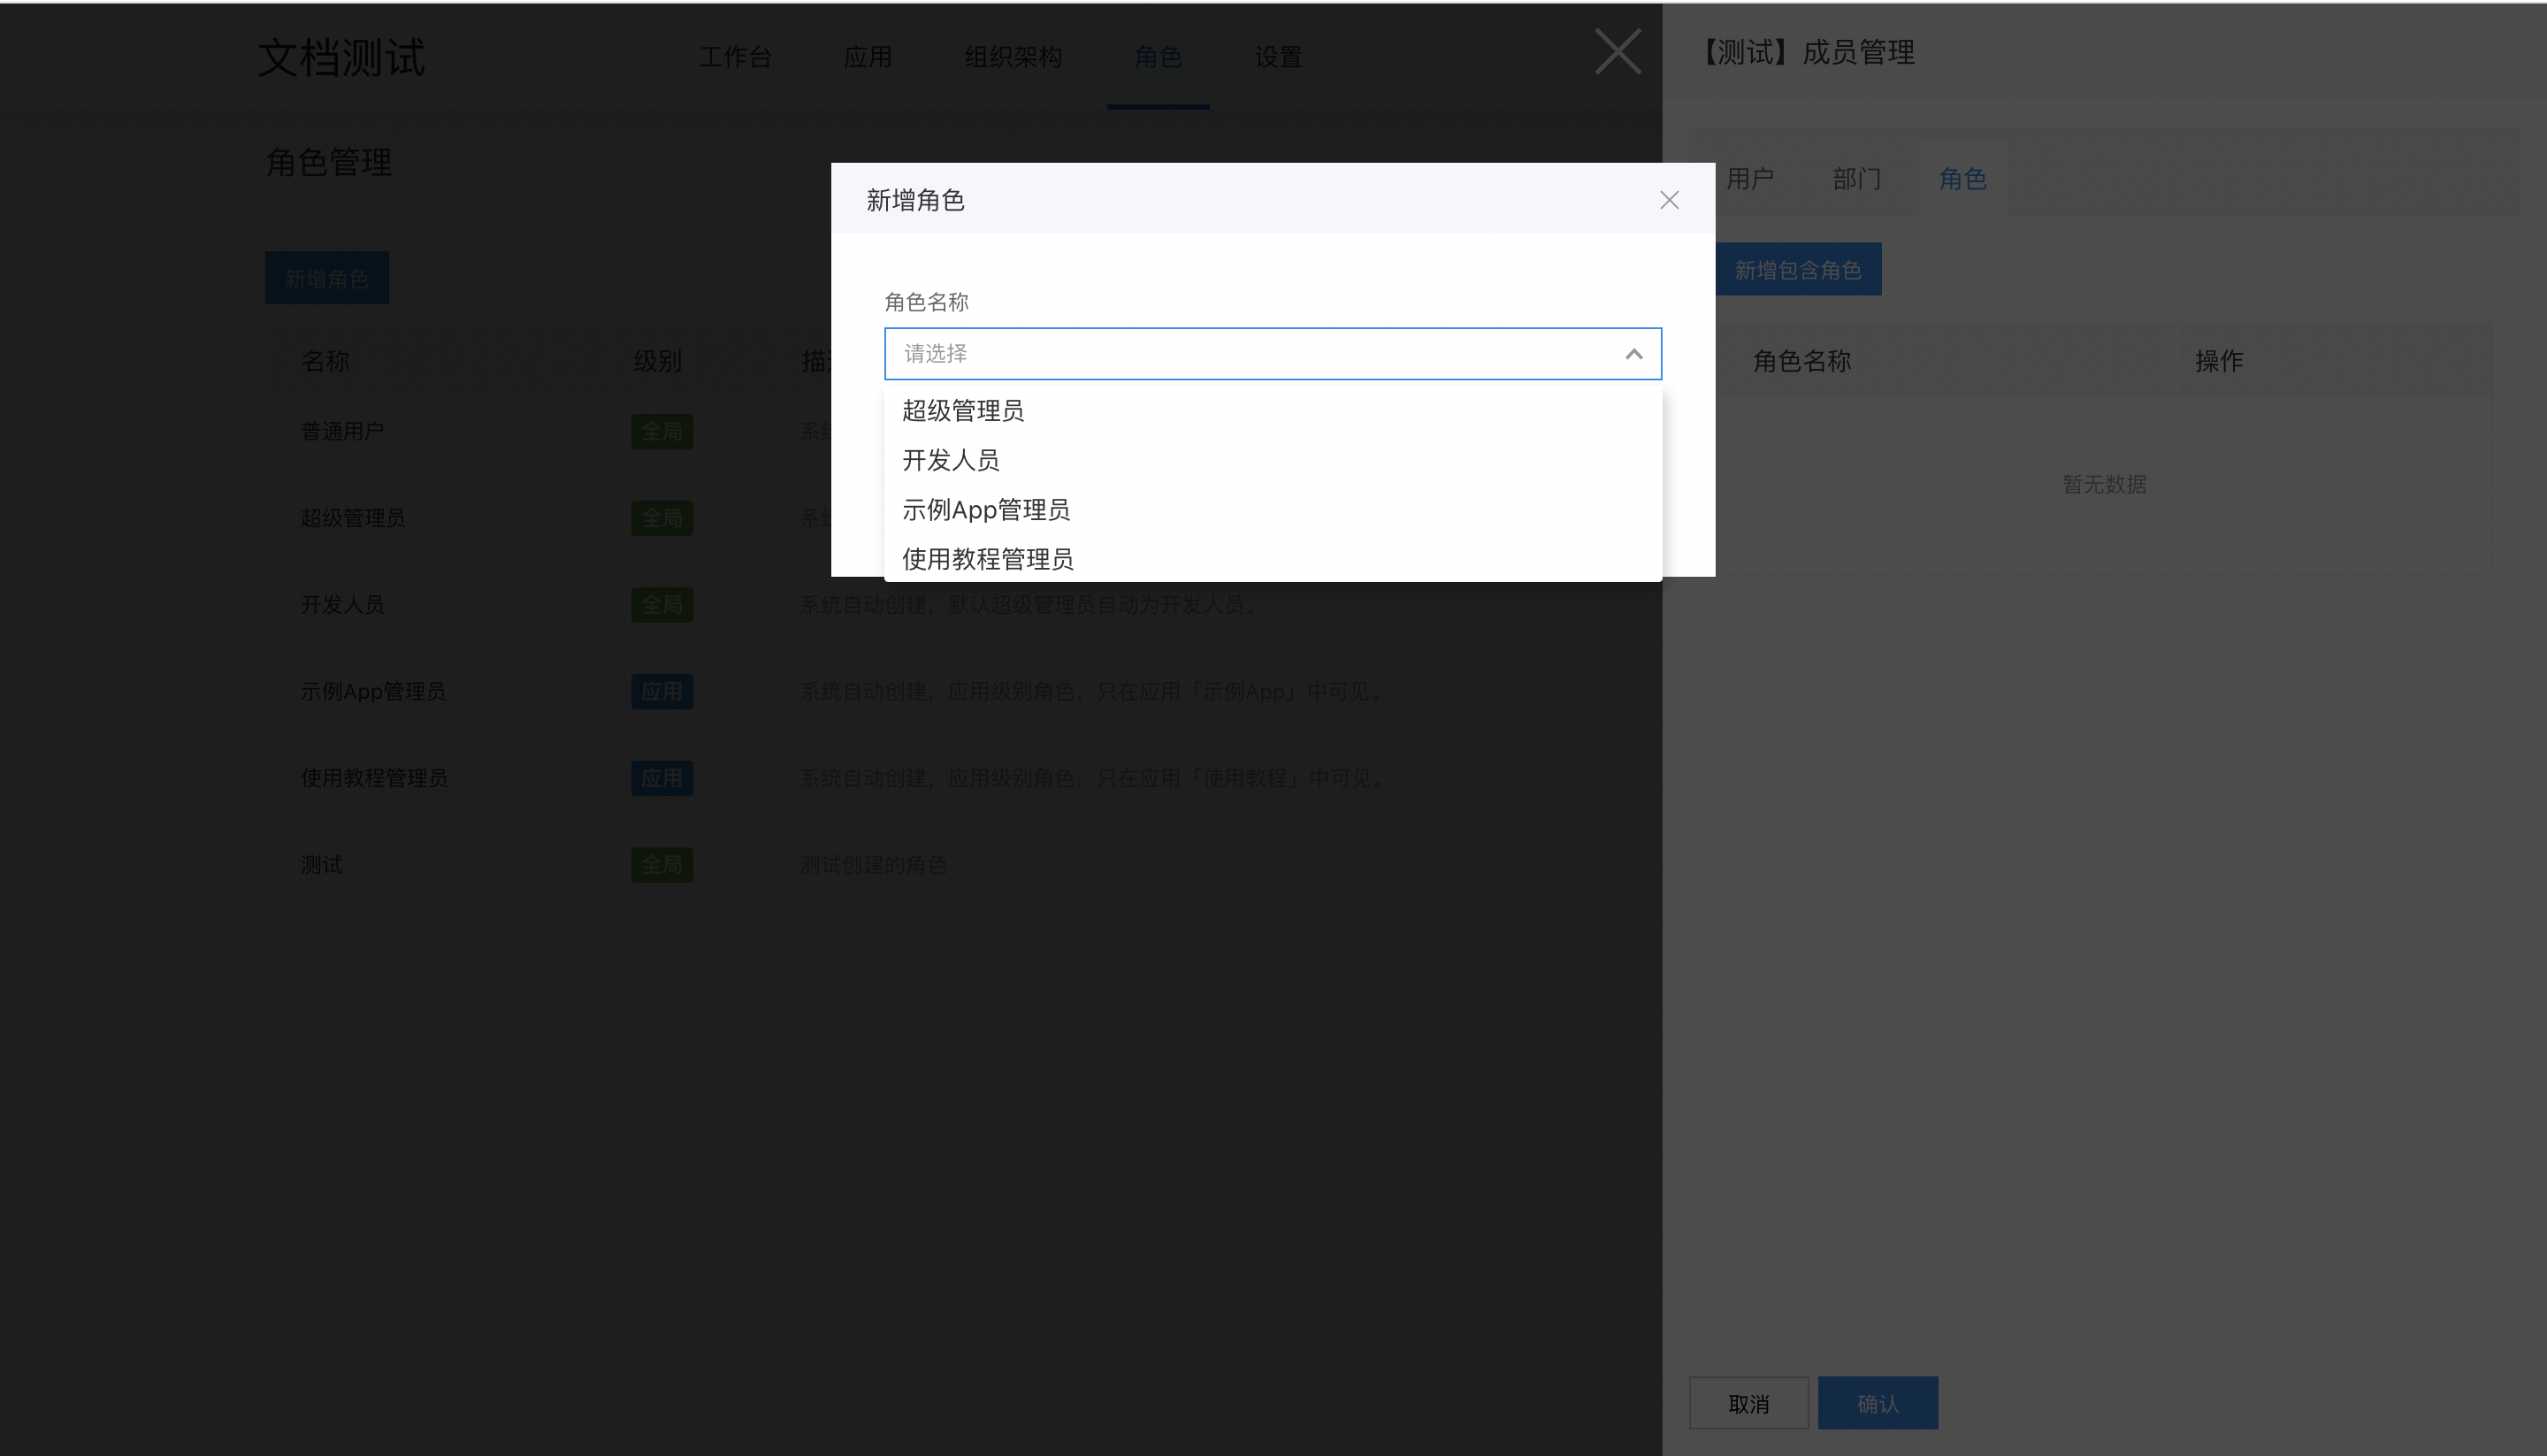This screenshot has width=2547, height=1456.
Task: Click the 新增角色 dialog title
Action: [x=915, y=200]
